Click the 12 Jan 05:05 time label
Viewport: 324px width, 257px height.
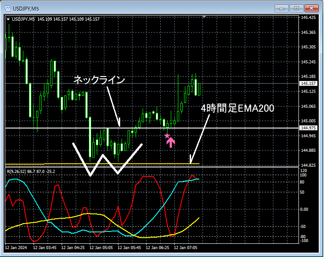[x=101, y=247]
